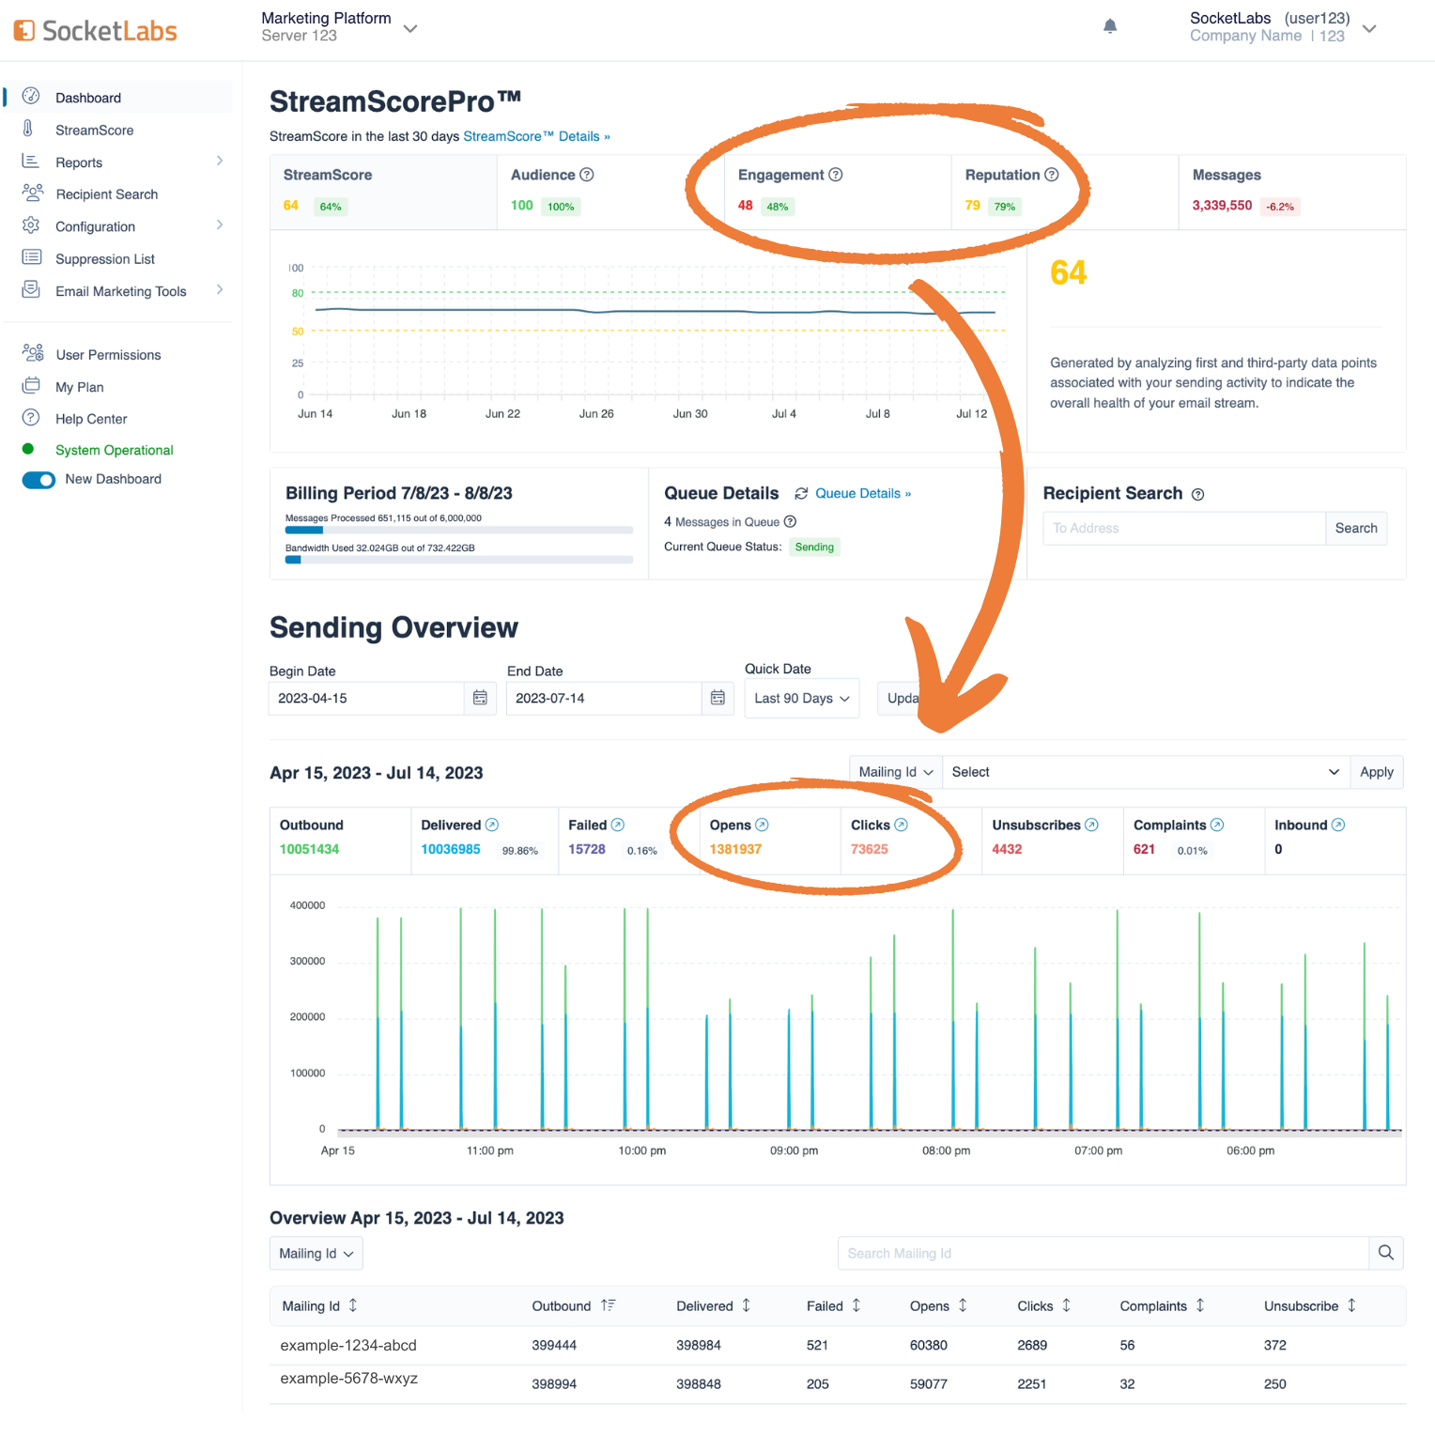Open the Mailing Id filter dropdown above chart
The width and height of the screenshot is (1435, 1451).
click(x=896, y=772)
